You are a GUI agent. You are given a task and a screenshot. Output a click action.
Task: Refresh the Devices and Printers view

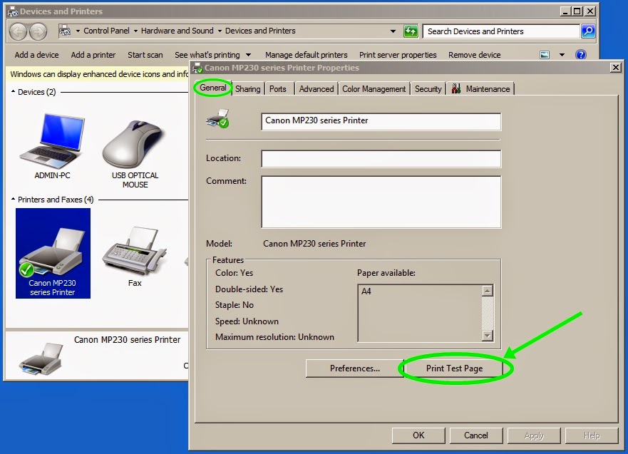pos(411,31)
